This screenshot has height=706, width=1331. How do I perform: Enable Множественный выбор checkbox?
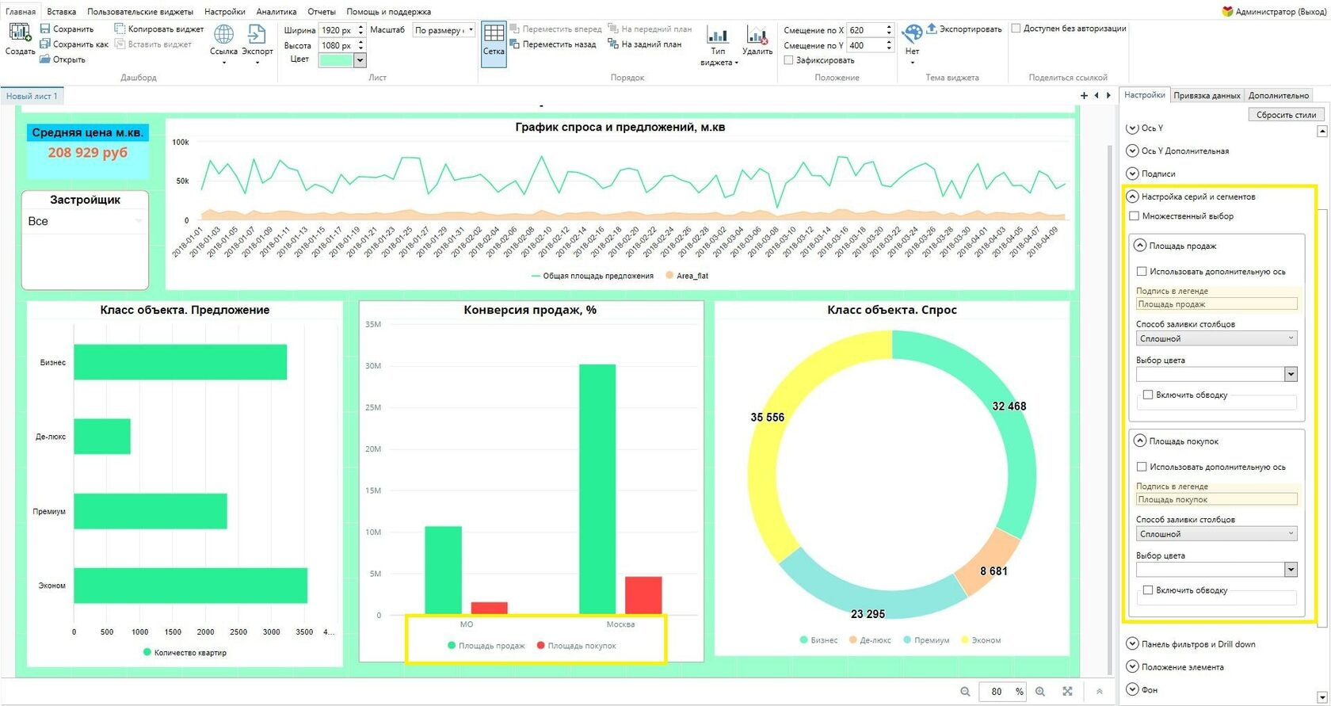(1134, 216)
